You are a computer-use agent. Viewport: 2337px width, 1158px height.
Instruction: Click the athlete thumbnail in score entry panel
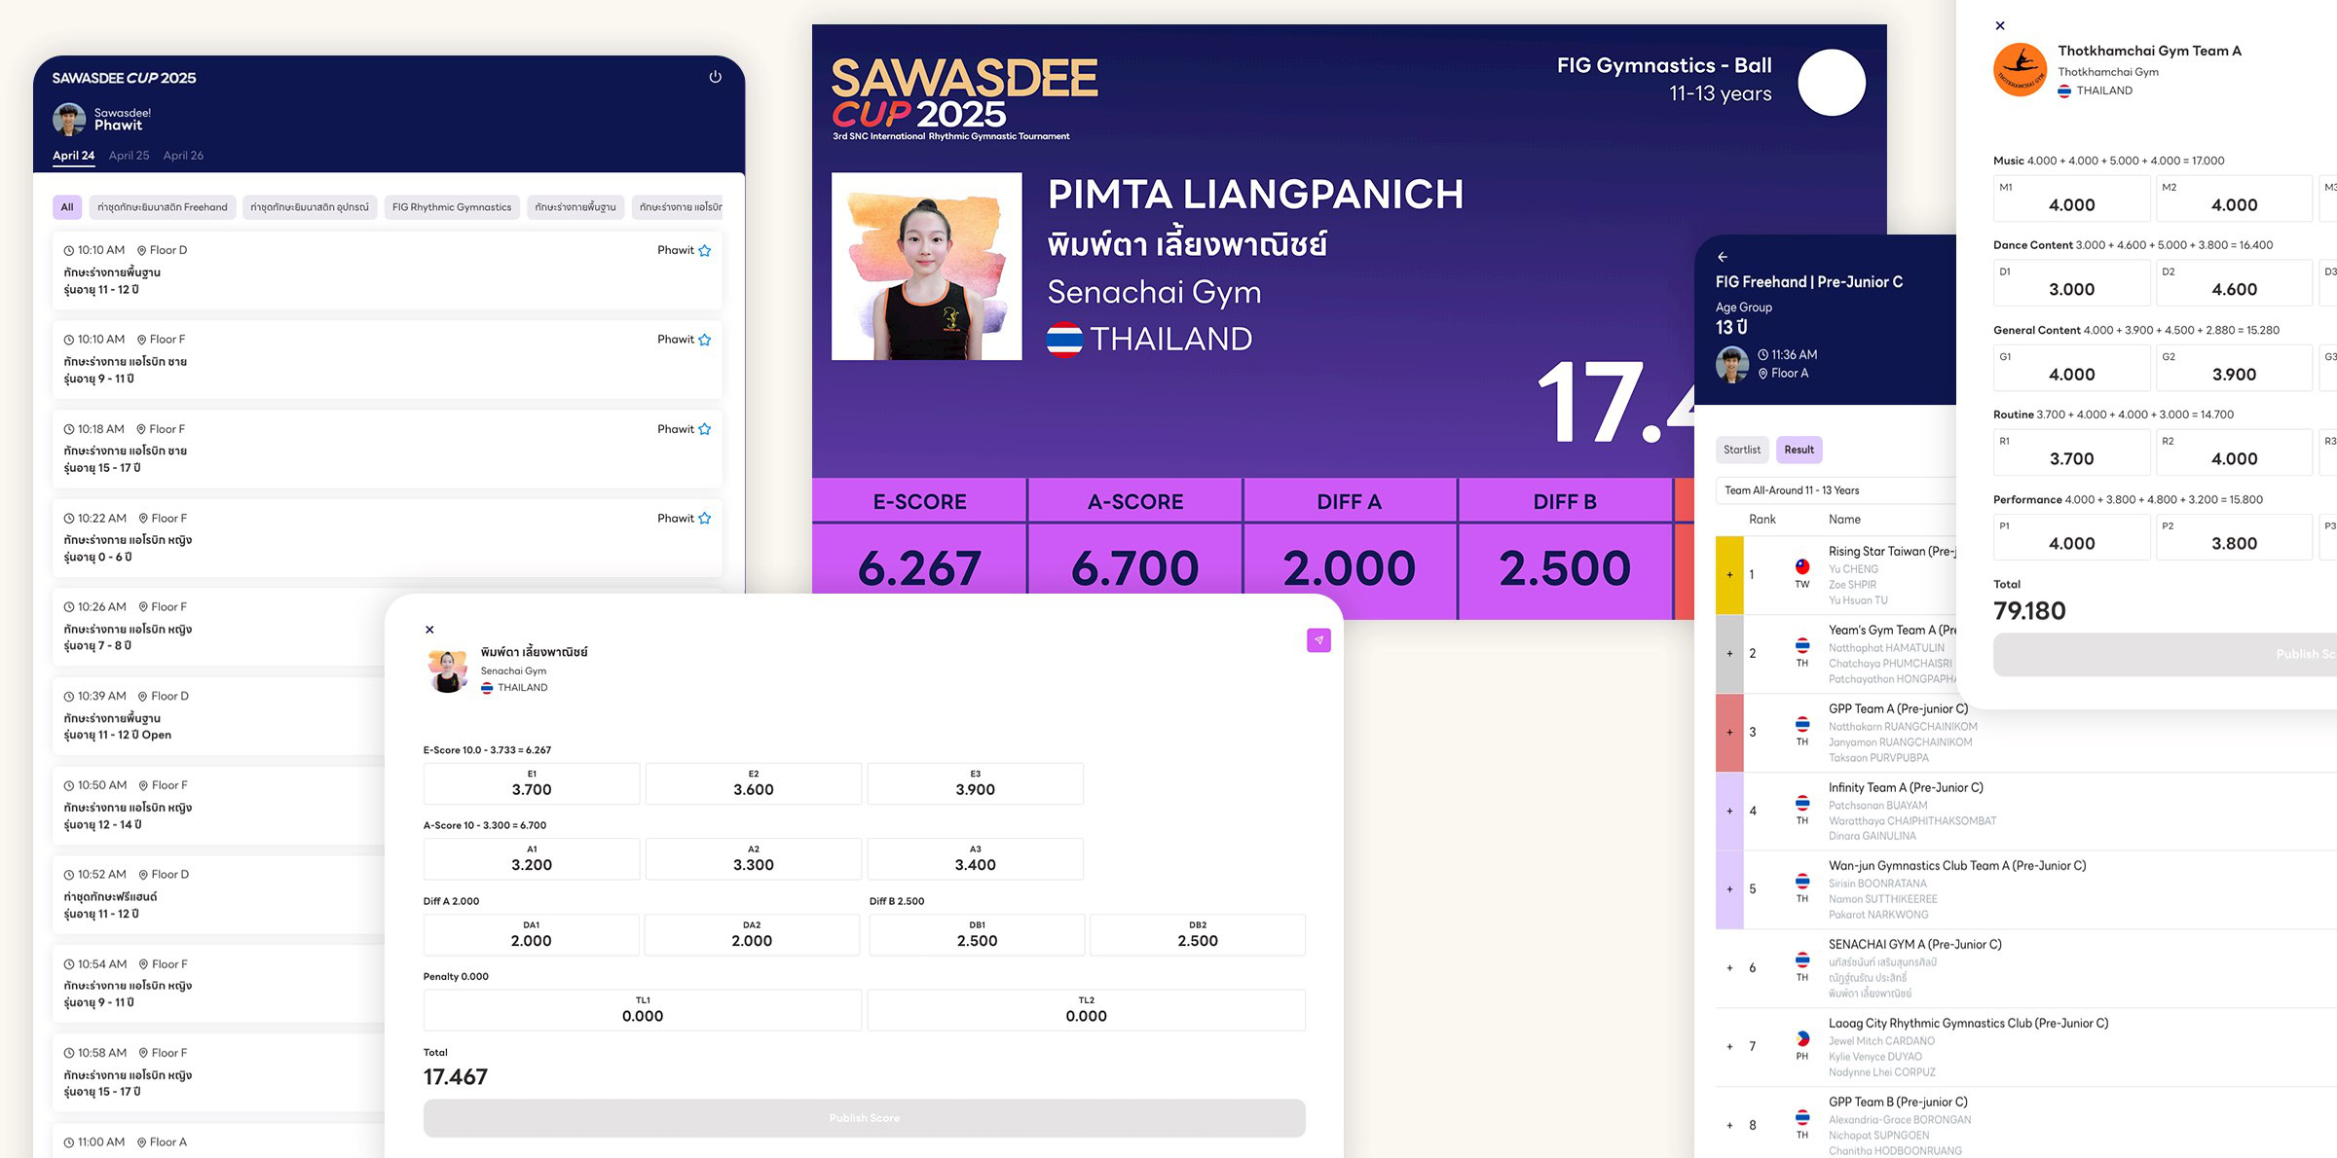pos(448,671)
